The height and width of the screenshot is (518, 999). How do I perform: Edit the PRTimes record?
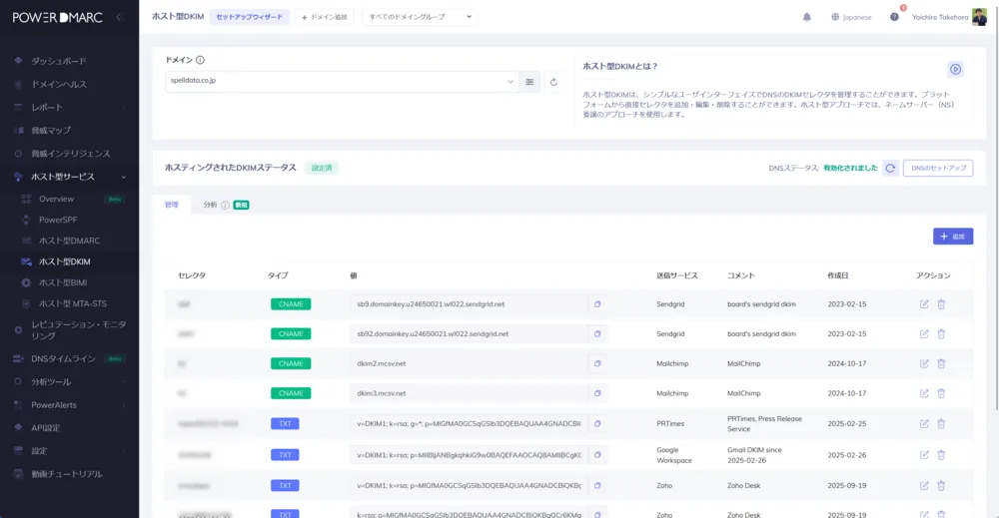[x=924, y=424]
